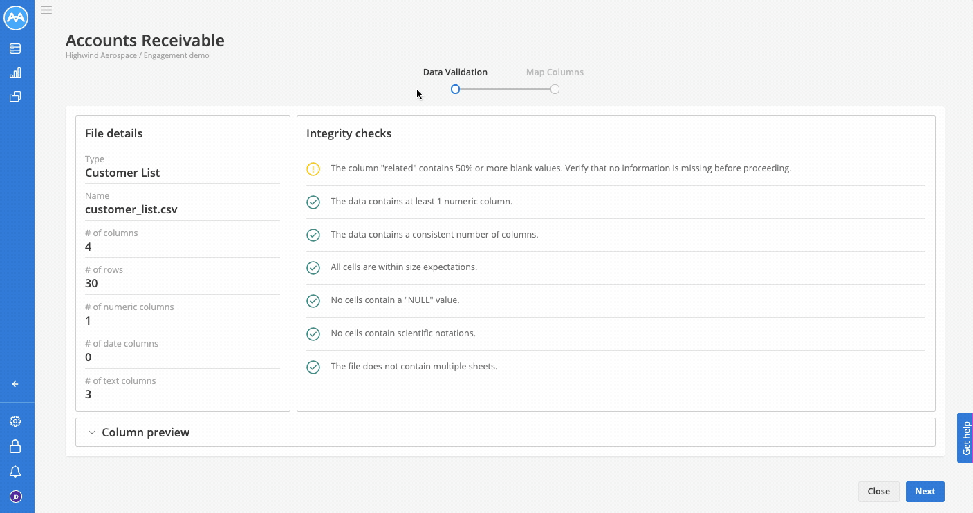Click the "related" blank values warning text
Viewport: 973px width, 513px height.
561,168
